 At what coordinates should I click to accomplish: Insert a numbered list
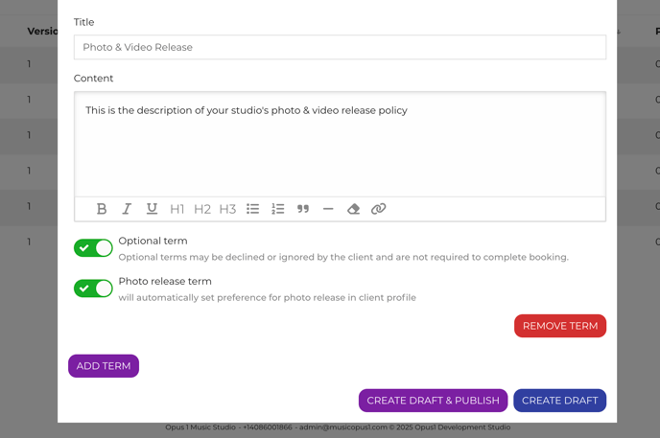[x=278, y=209]
